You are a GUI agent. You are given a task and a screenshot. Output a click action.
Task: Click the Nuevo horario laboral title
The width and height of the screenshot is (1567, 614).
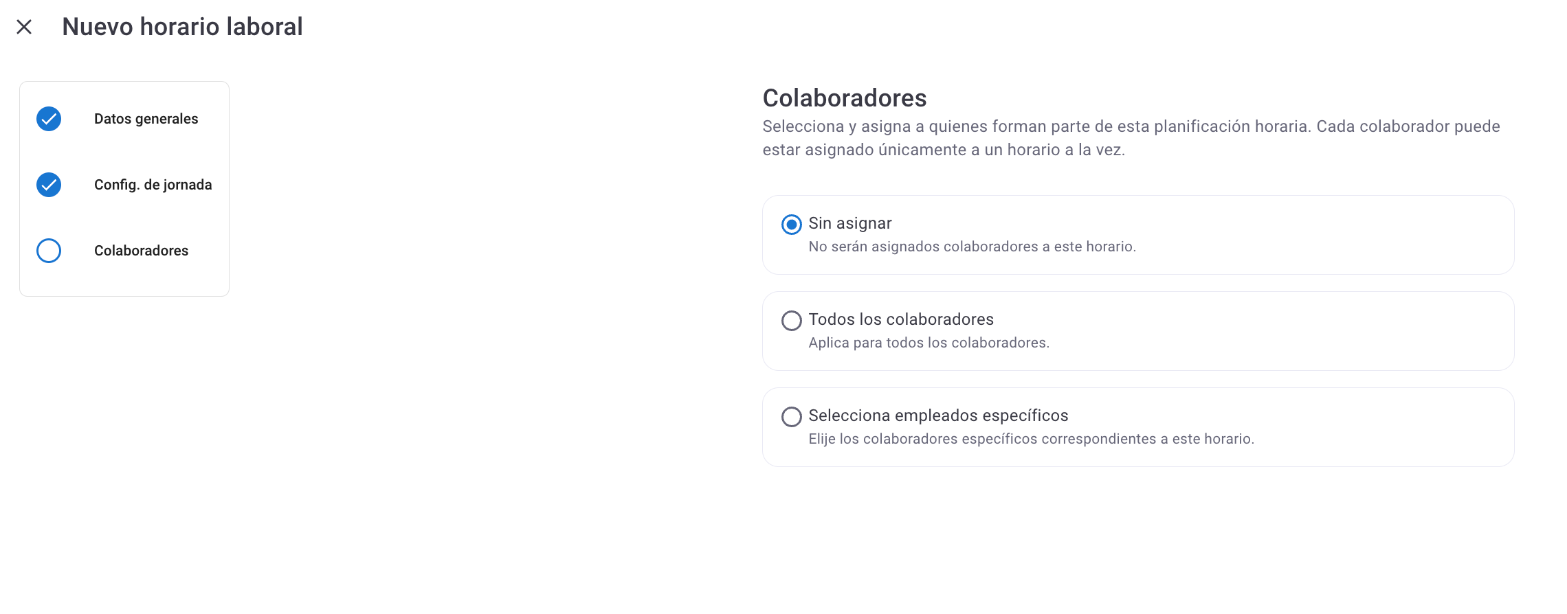pyautogui.click(x=182, y=27)
